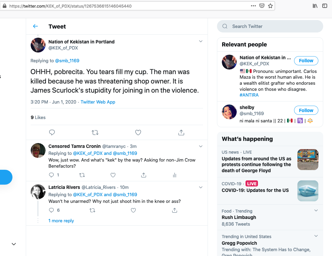Like the main tweet with heart icon
The width and height of the screenshot is (332, 256).
pos(138,132)
